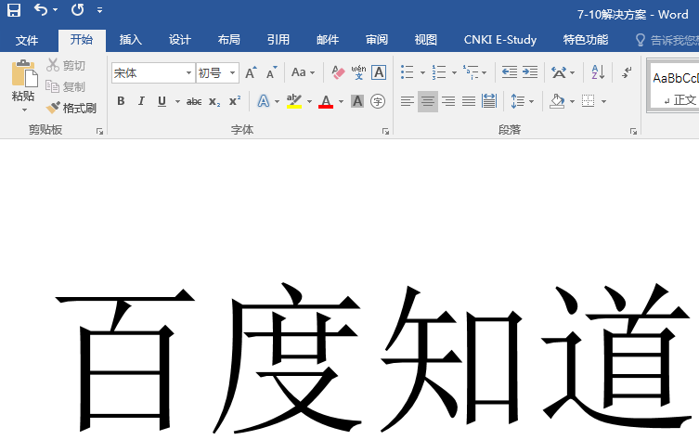Click the 复制 copy button
This screenshot has width=699, height=440.
click(x=66, y=86)
